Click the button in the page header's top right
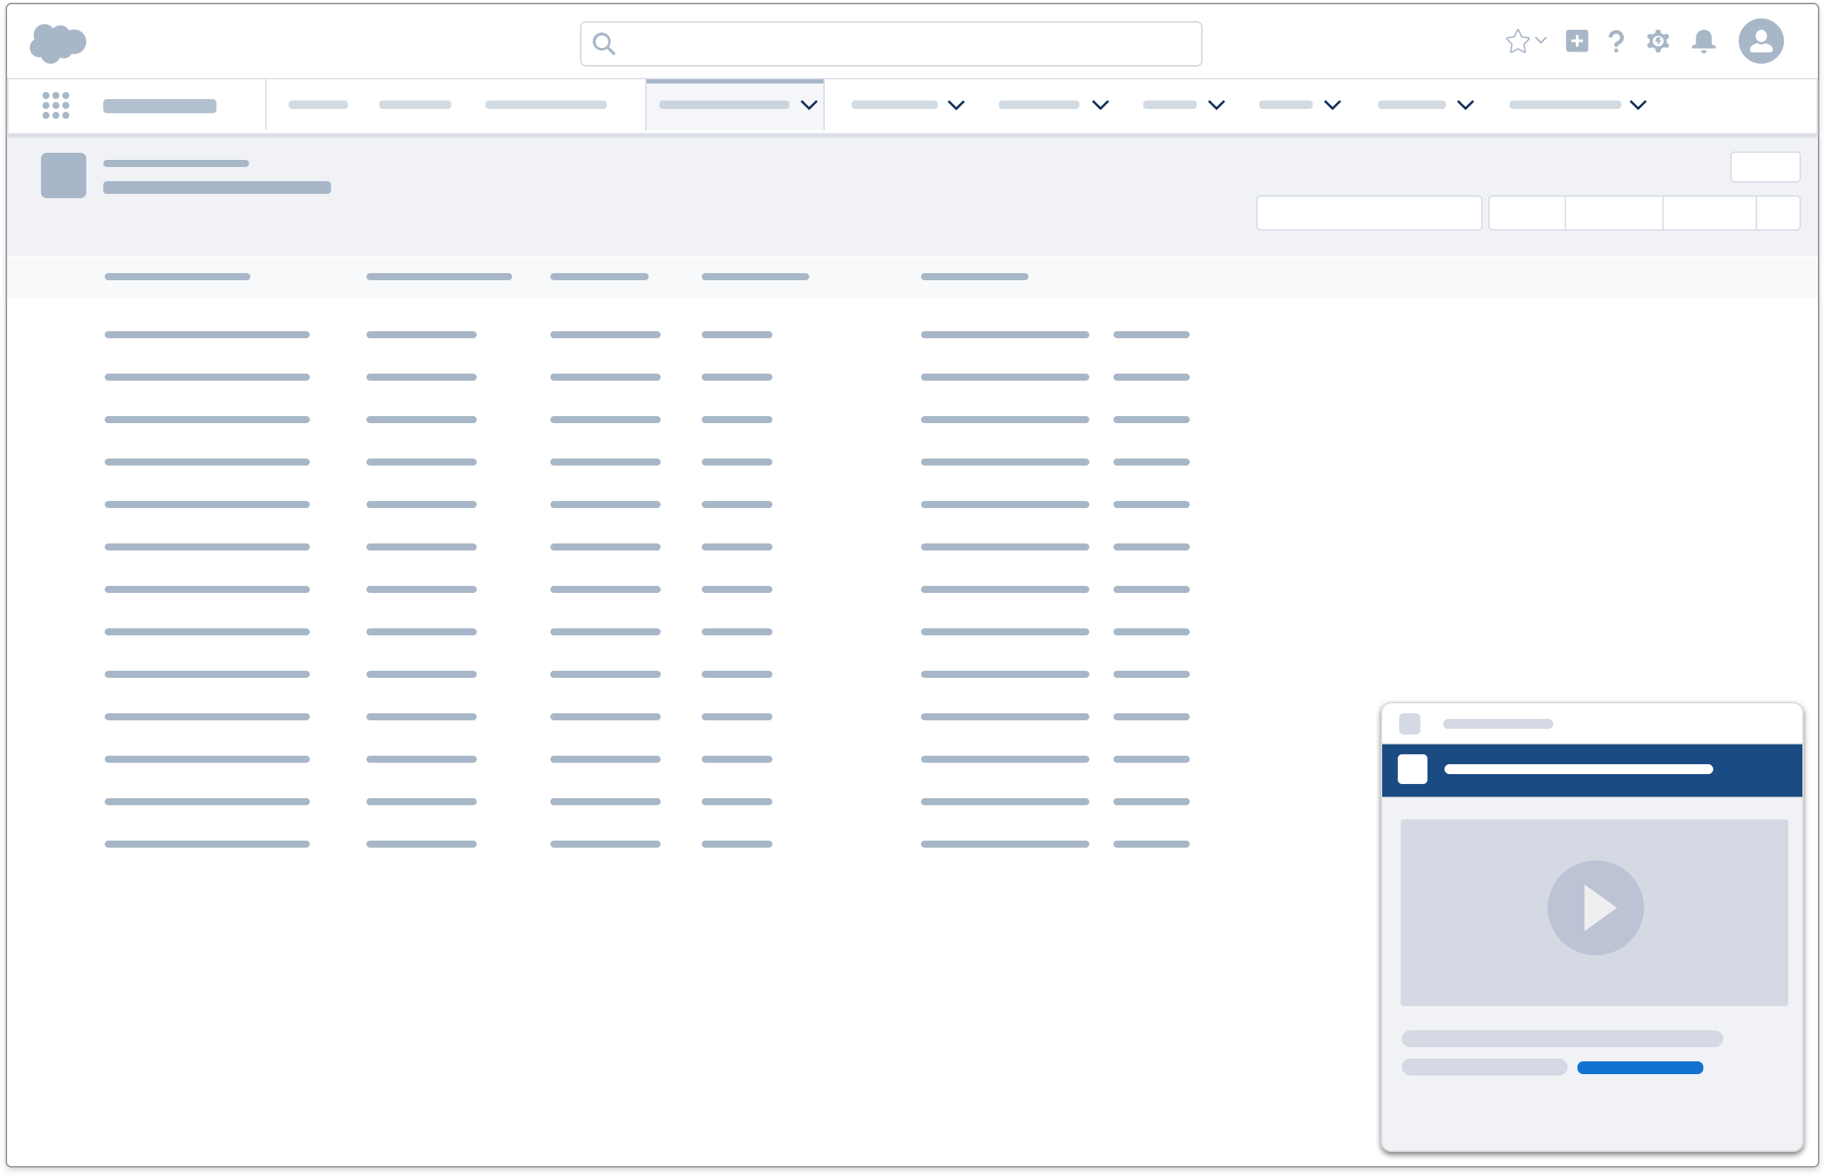Image resolution: width=1825 pixels, height=1176 pixels. [1765, 166]
